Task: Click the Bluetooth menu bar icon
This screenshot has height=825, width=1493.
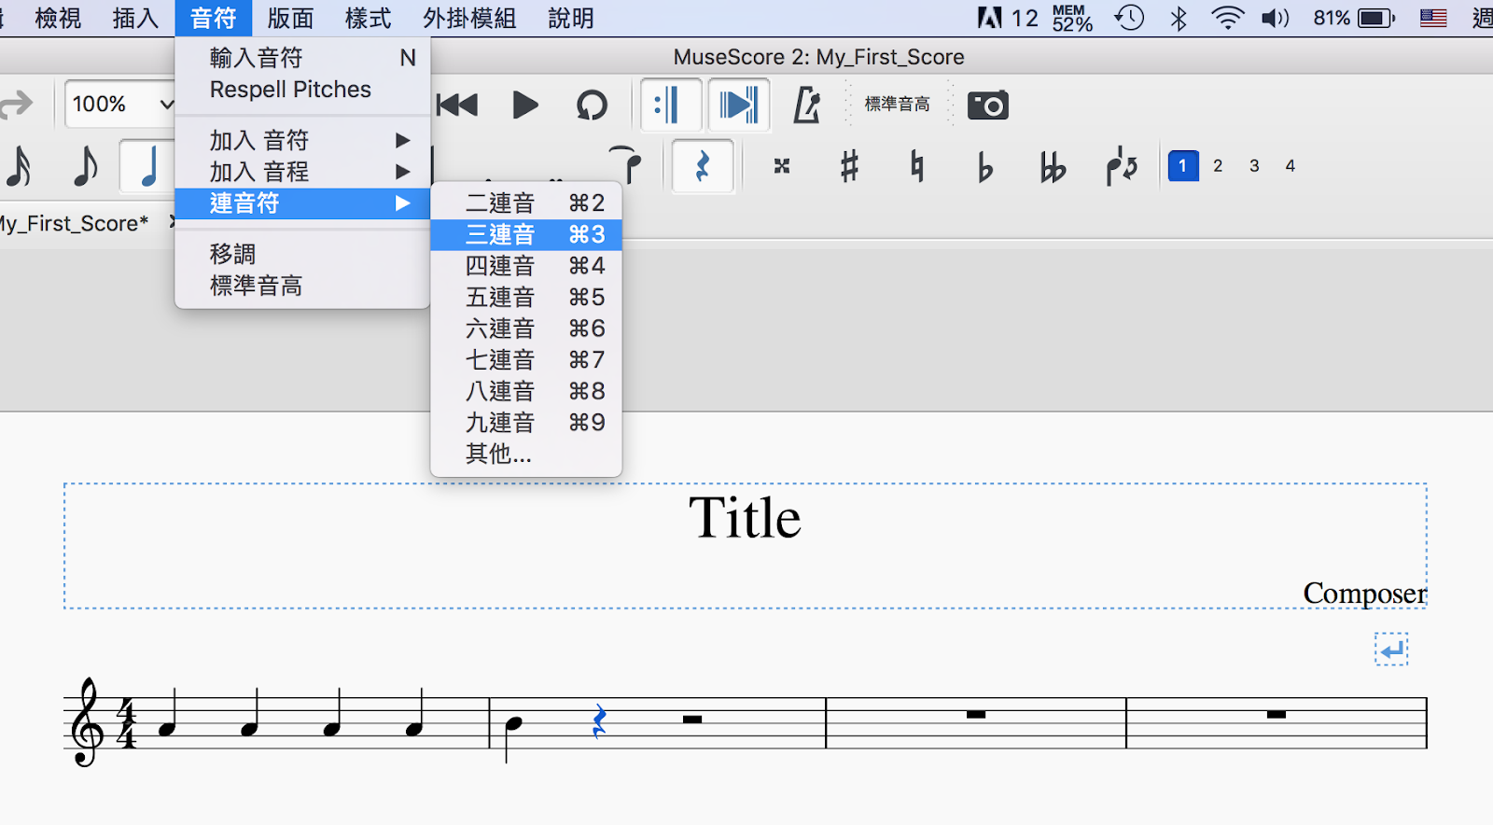Action: click(1179, 18)
